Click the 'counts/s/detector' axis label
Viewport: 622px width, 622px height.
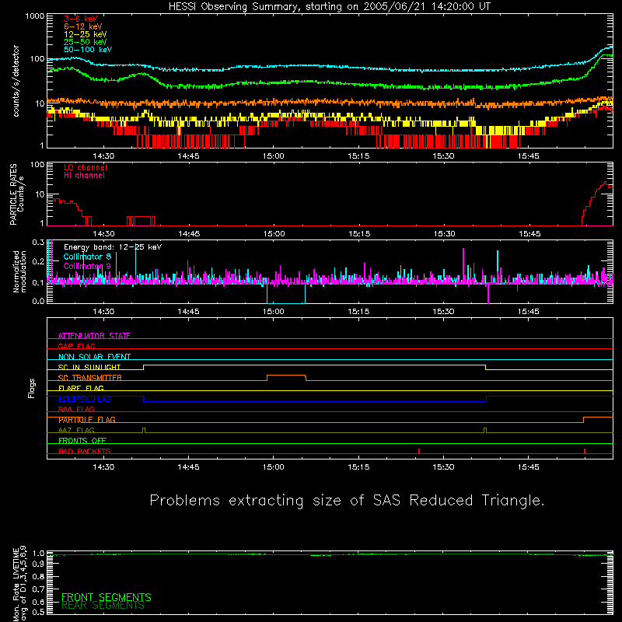16,81
